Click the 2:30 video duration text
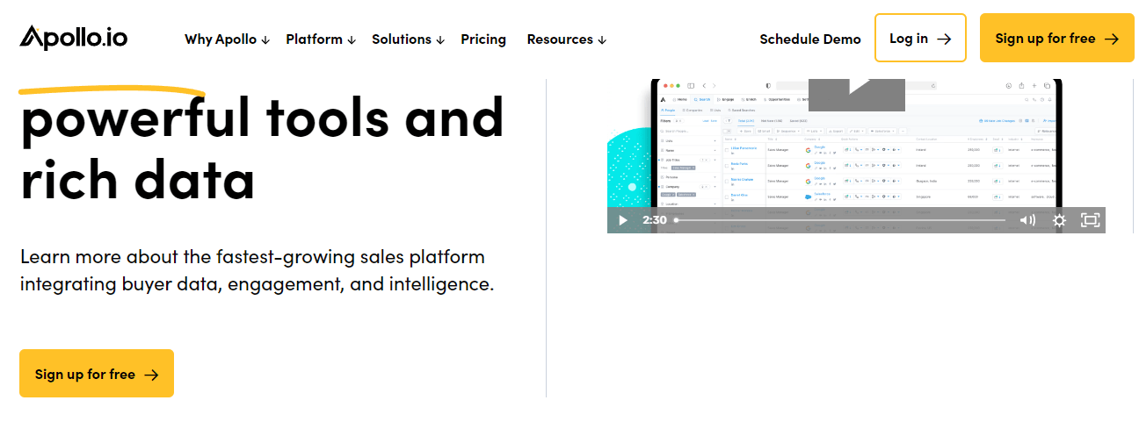 654,220
